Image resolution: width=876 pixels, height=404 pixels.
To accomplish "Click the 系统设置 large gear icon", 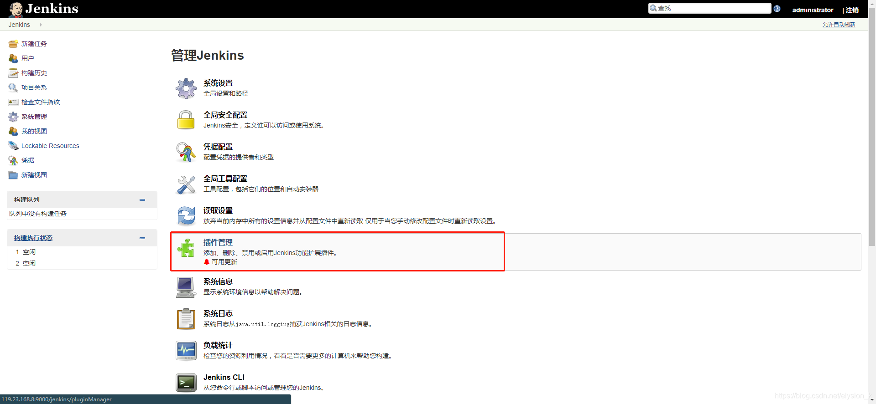I will 186,88.
